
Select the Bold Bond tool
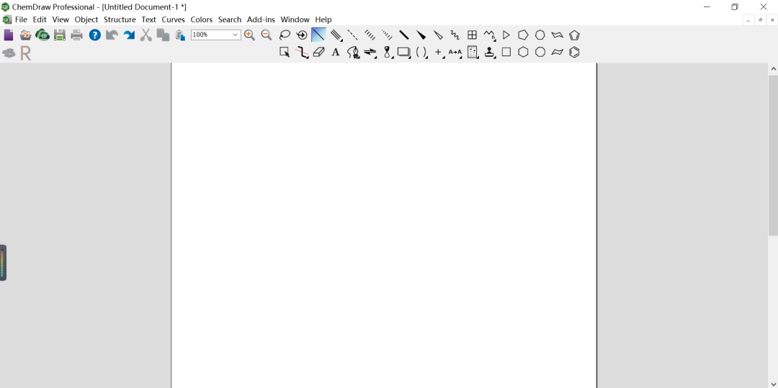(x=404, y=35)
